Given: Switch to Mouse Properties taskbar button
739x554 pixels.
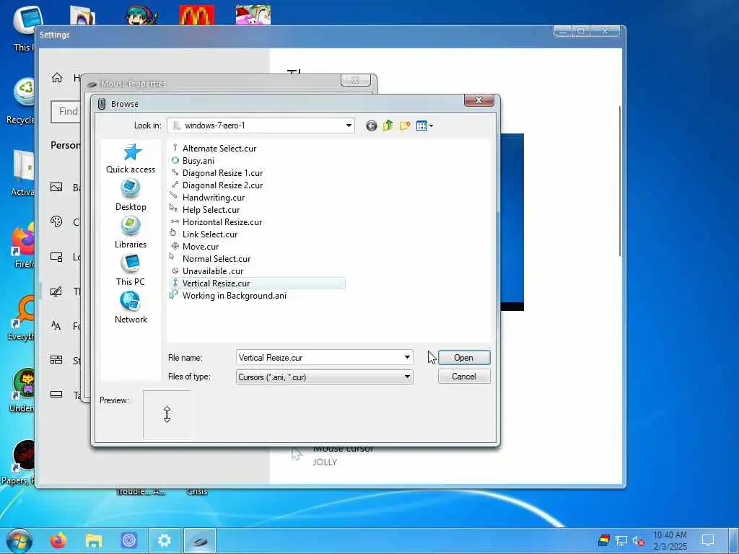Looking at the screenshot, I should click(x=199, y=540).
